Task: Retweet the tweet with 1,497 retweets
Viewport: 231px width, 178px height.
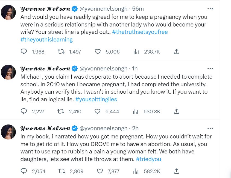Action: tap(62, 51)
